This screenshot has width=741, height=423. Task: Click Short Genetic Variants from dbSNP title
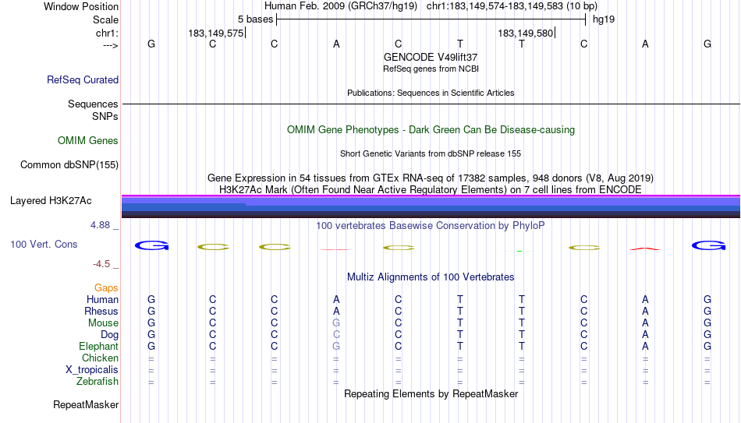(x=431, y=154)
